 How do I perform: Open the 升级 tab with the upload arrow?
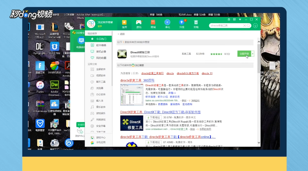(182, 24)
